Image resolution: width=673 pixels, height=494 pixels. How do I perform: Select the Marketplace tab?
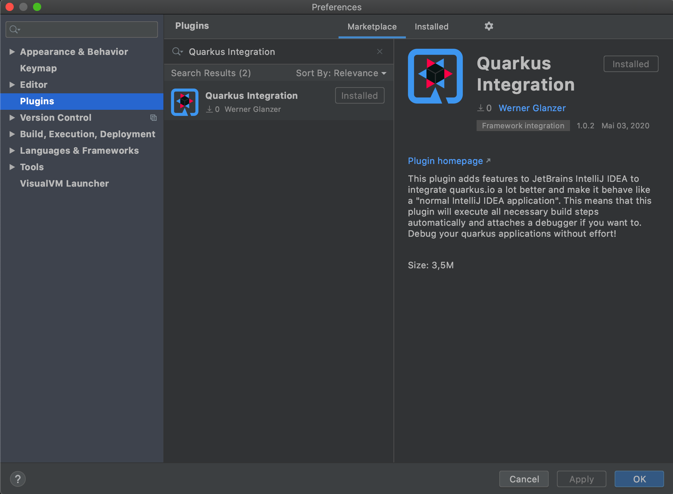point(372,27)
